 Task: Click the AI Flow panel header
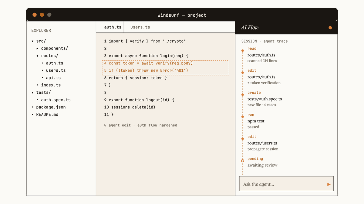[x=286, y=28]
